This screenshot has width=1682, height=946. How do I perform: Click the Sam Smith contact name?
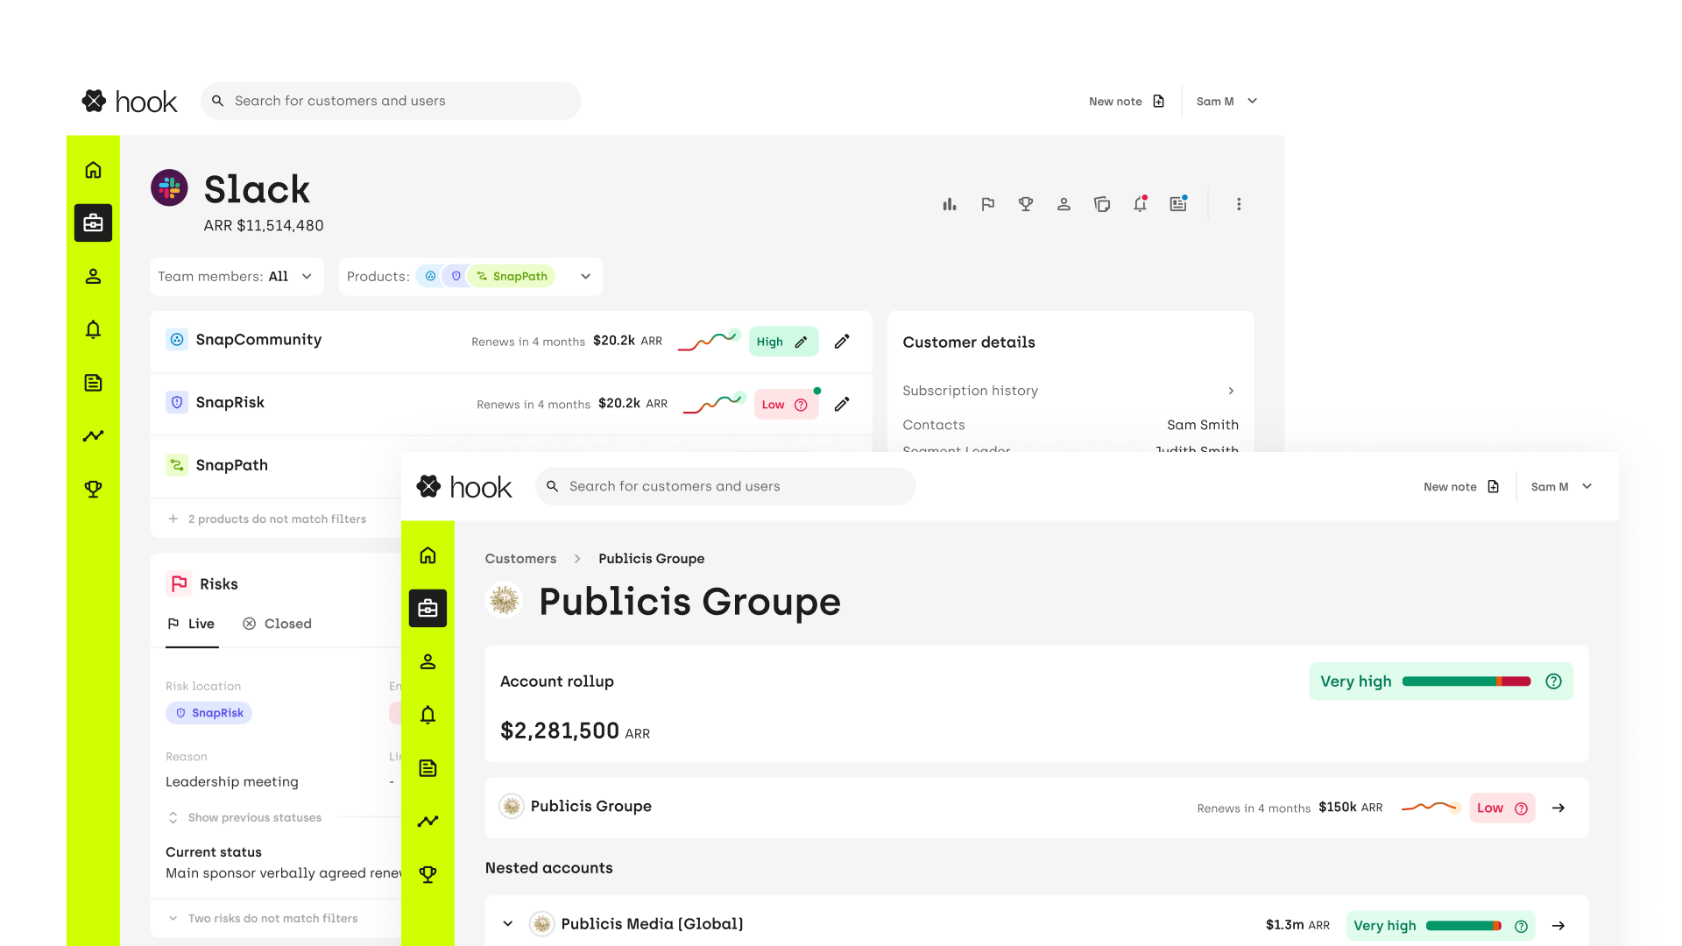1203,425
